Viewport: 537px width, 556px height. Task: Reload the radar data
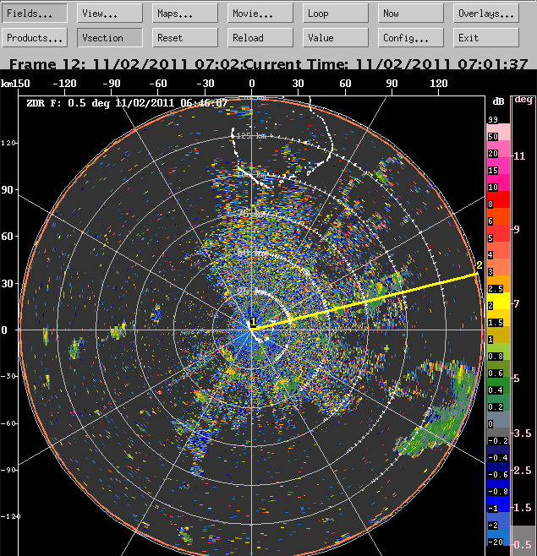[260, 37]
